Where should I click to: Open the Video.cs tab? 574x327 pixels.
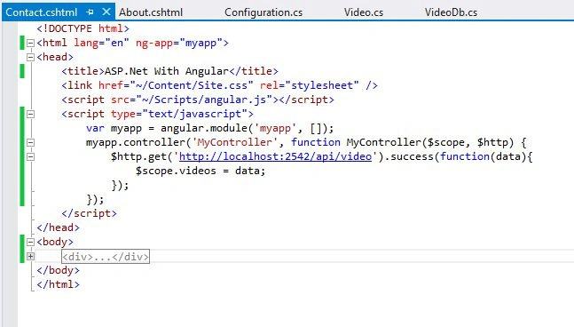coord(364,12)
